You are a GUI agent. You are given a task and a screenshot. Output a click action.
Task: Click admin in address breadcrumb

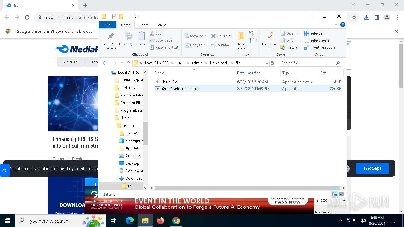(x=197, y=63)
